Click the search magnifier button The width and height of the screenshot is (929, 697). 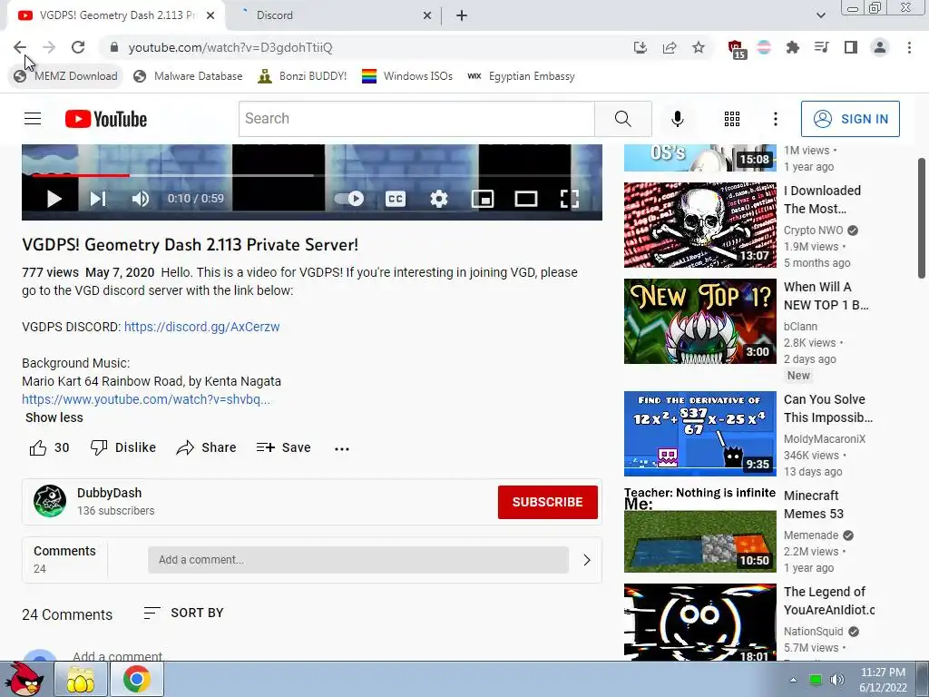[x=622, y=119]
